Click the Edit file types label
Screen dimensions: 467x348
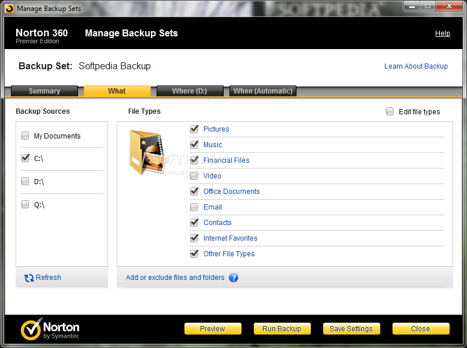419,112
